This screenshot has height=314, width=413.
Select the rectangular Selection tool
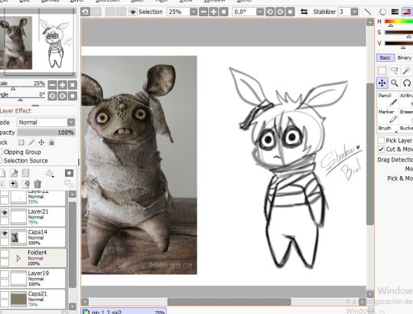pyautogui.click(x=382, y=70)
